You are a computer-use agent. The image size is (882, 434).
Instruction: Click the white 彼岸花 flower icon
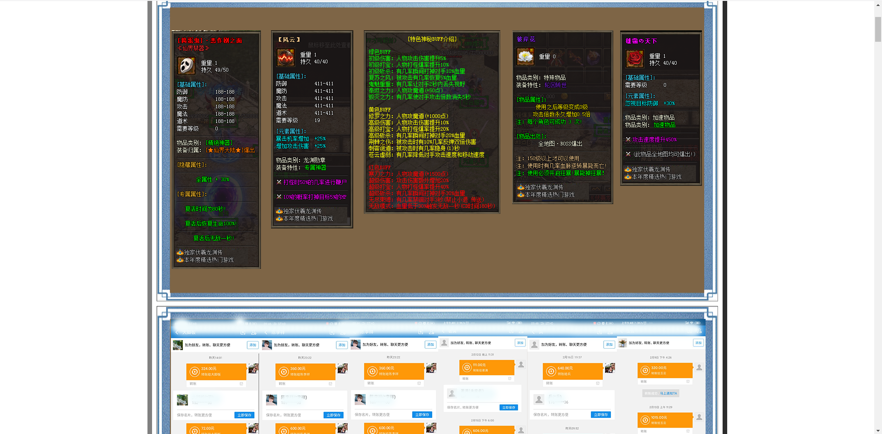pyautogui.click(x=525, y=57)
